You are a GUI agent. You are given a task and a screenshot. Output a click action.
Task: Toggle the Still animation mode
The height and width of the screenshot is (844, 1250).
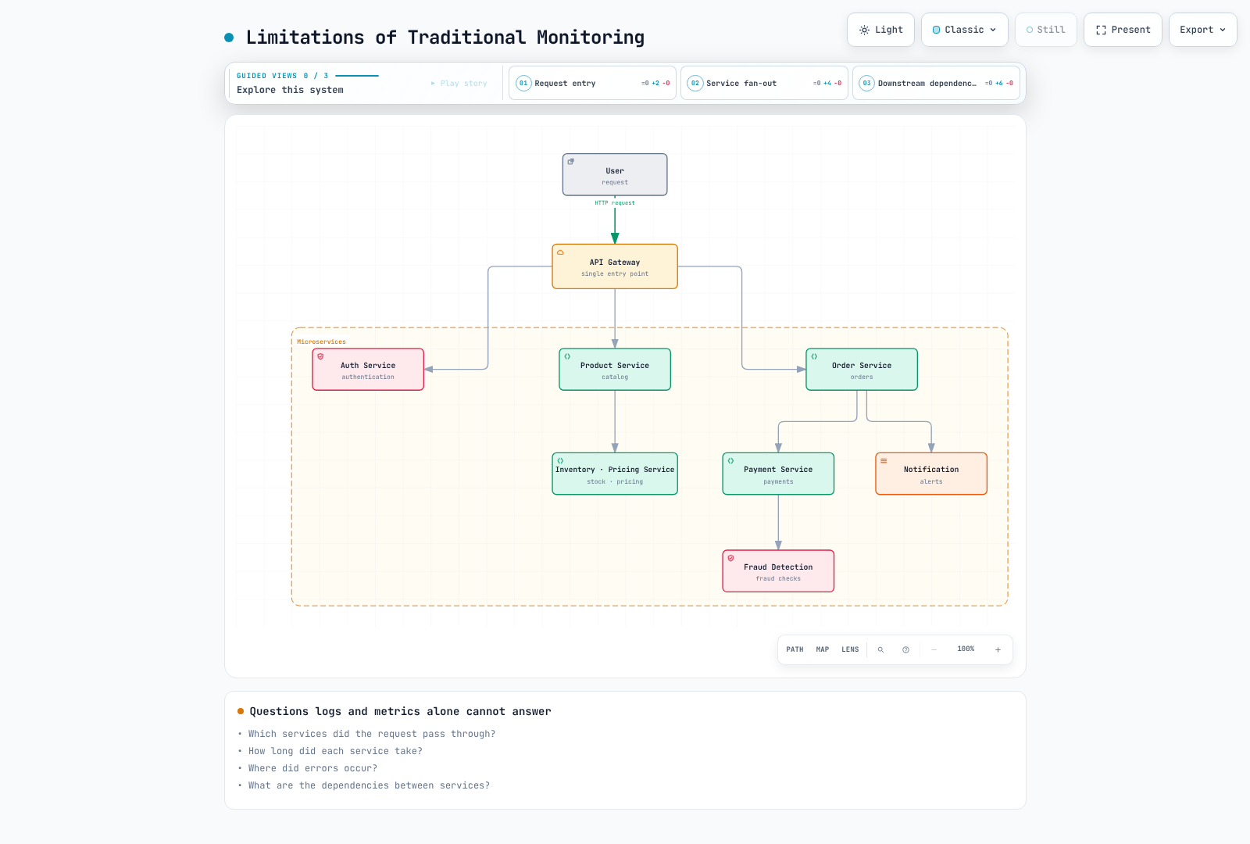coord(1046,30)
